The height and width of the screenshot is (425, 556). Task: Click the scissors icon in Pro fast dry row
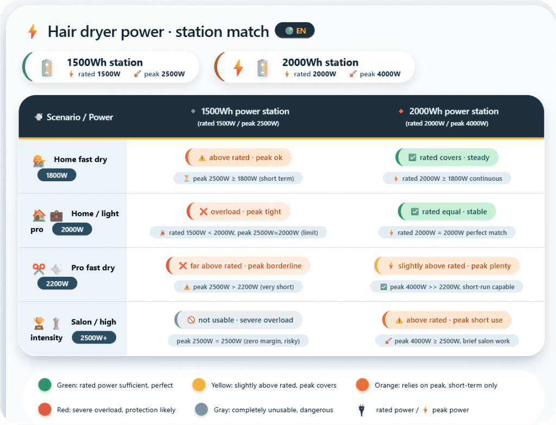pyautogui.click(x=39, y=269)
